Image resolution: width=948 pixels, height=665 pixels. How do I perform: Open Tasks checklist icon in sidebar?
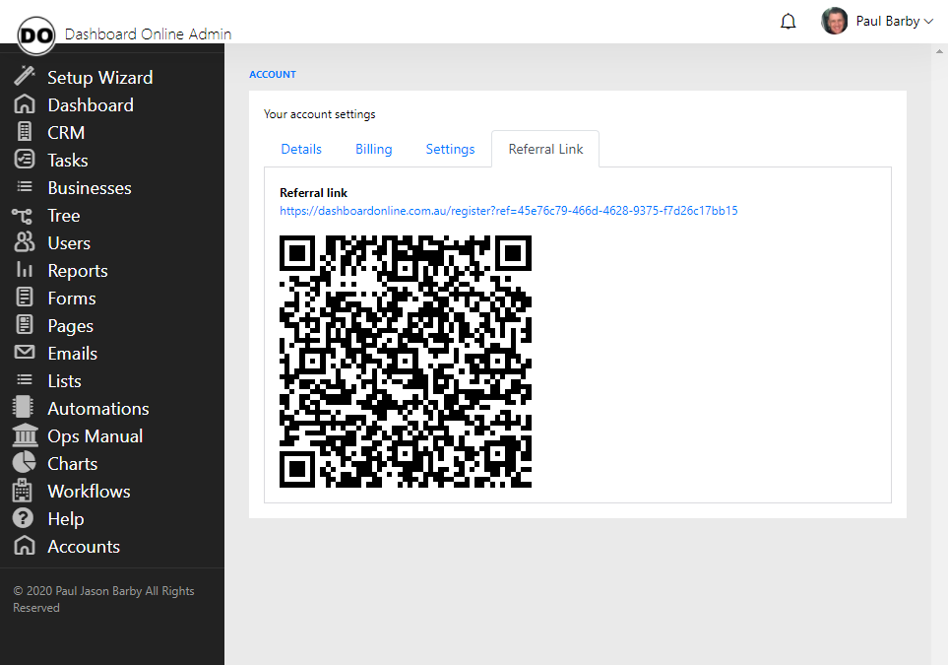coord(25,160)
